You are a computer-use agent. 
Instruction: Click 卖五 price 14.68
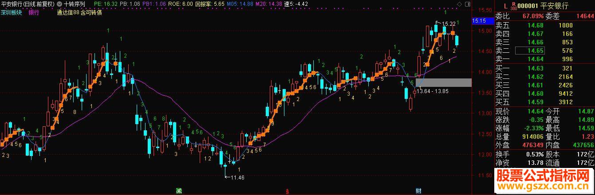point(536,26)
